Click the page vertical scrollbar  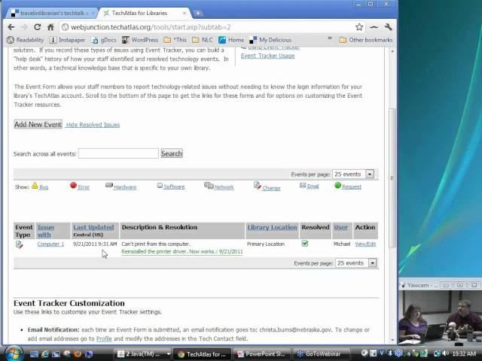tap(392, 178)
